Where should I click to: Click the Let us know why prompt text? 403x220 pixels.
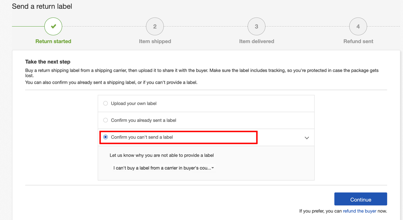click(x=162, y=155)
